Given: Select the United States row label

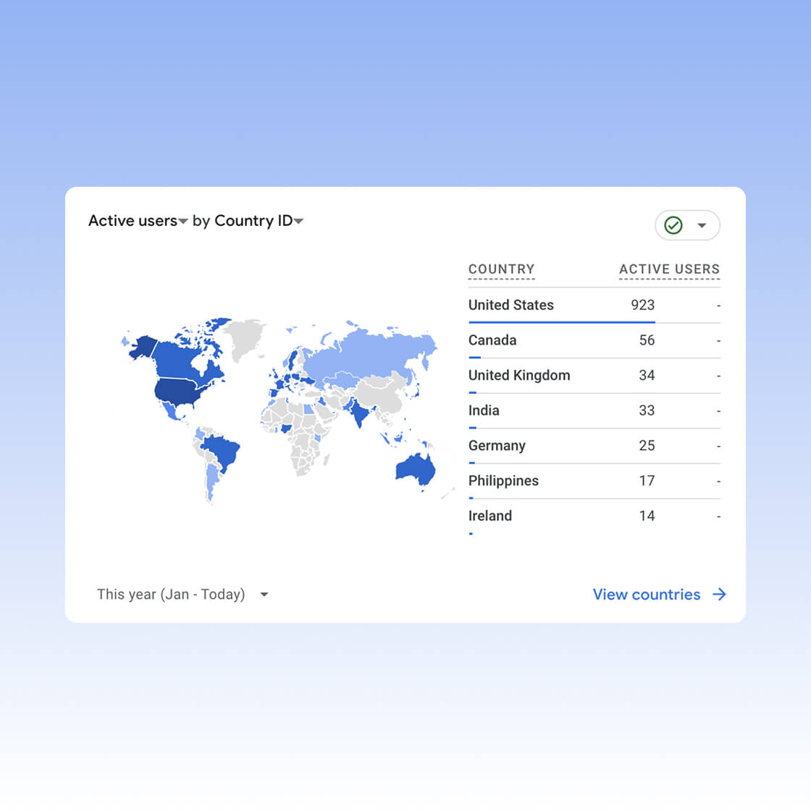Looking at the screenshot, I should point(510,305).
